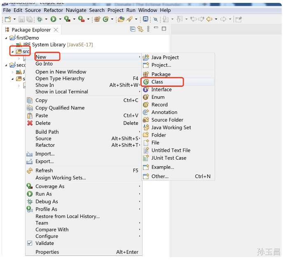The height and width of the screenshot is (260, 283).
Task: Click the Last Edit Location arrow icon
Action: (x=194, y=19)
